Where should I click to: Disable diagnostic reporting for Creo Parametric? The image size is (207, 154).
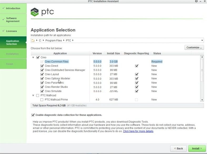click(137, 83)
